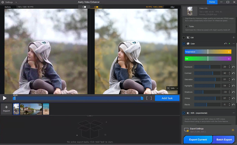Adjust the Tint slider
The width and height of the screenshot is (237, 145).
click(208, 59)
